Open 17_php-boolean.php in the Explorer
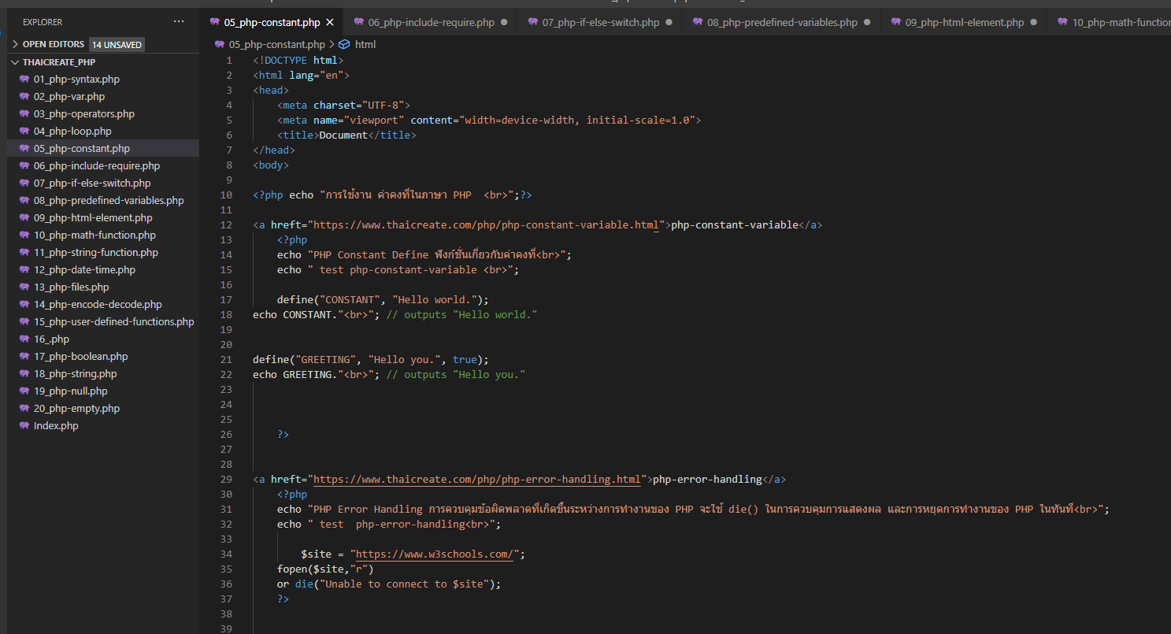1171x634 pixels. (x=80, y=356)
